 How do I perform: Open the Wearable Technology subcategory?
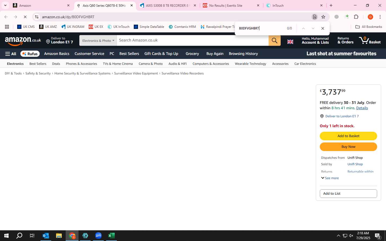(250, 64)
